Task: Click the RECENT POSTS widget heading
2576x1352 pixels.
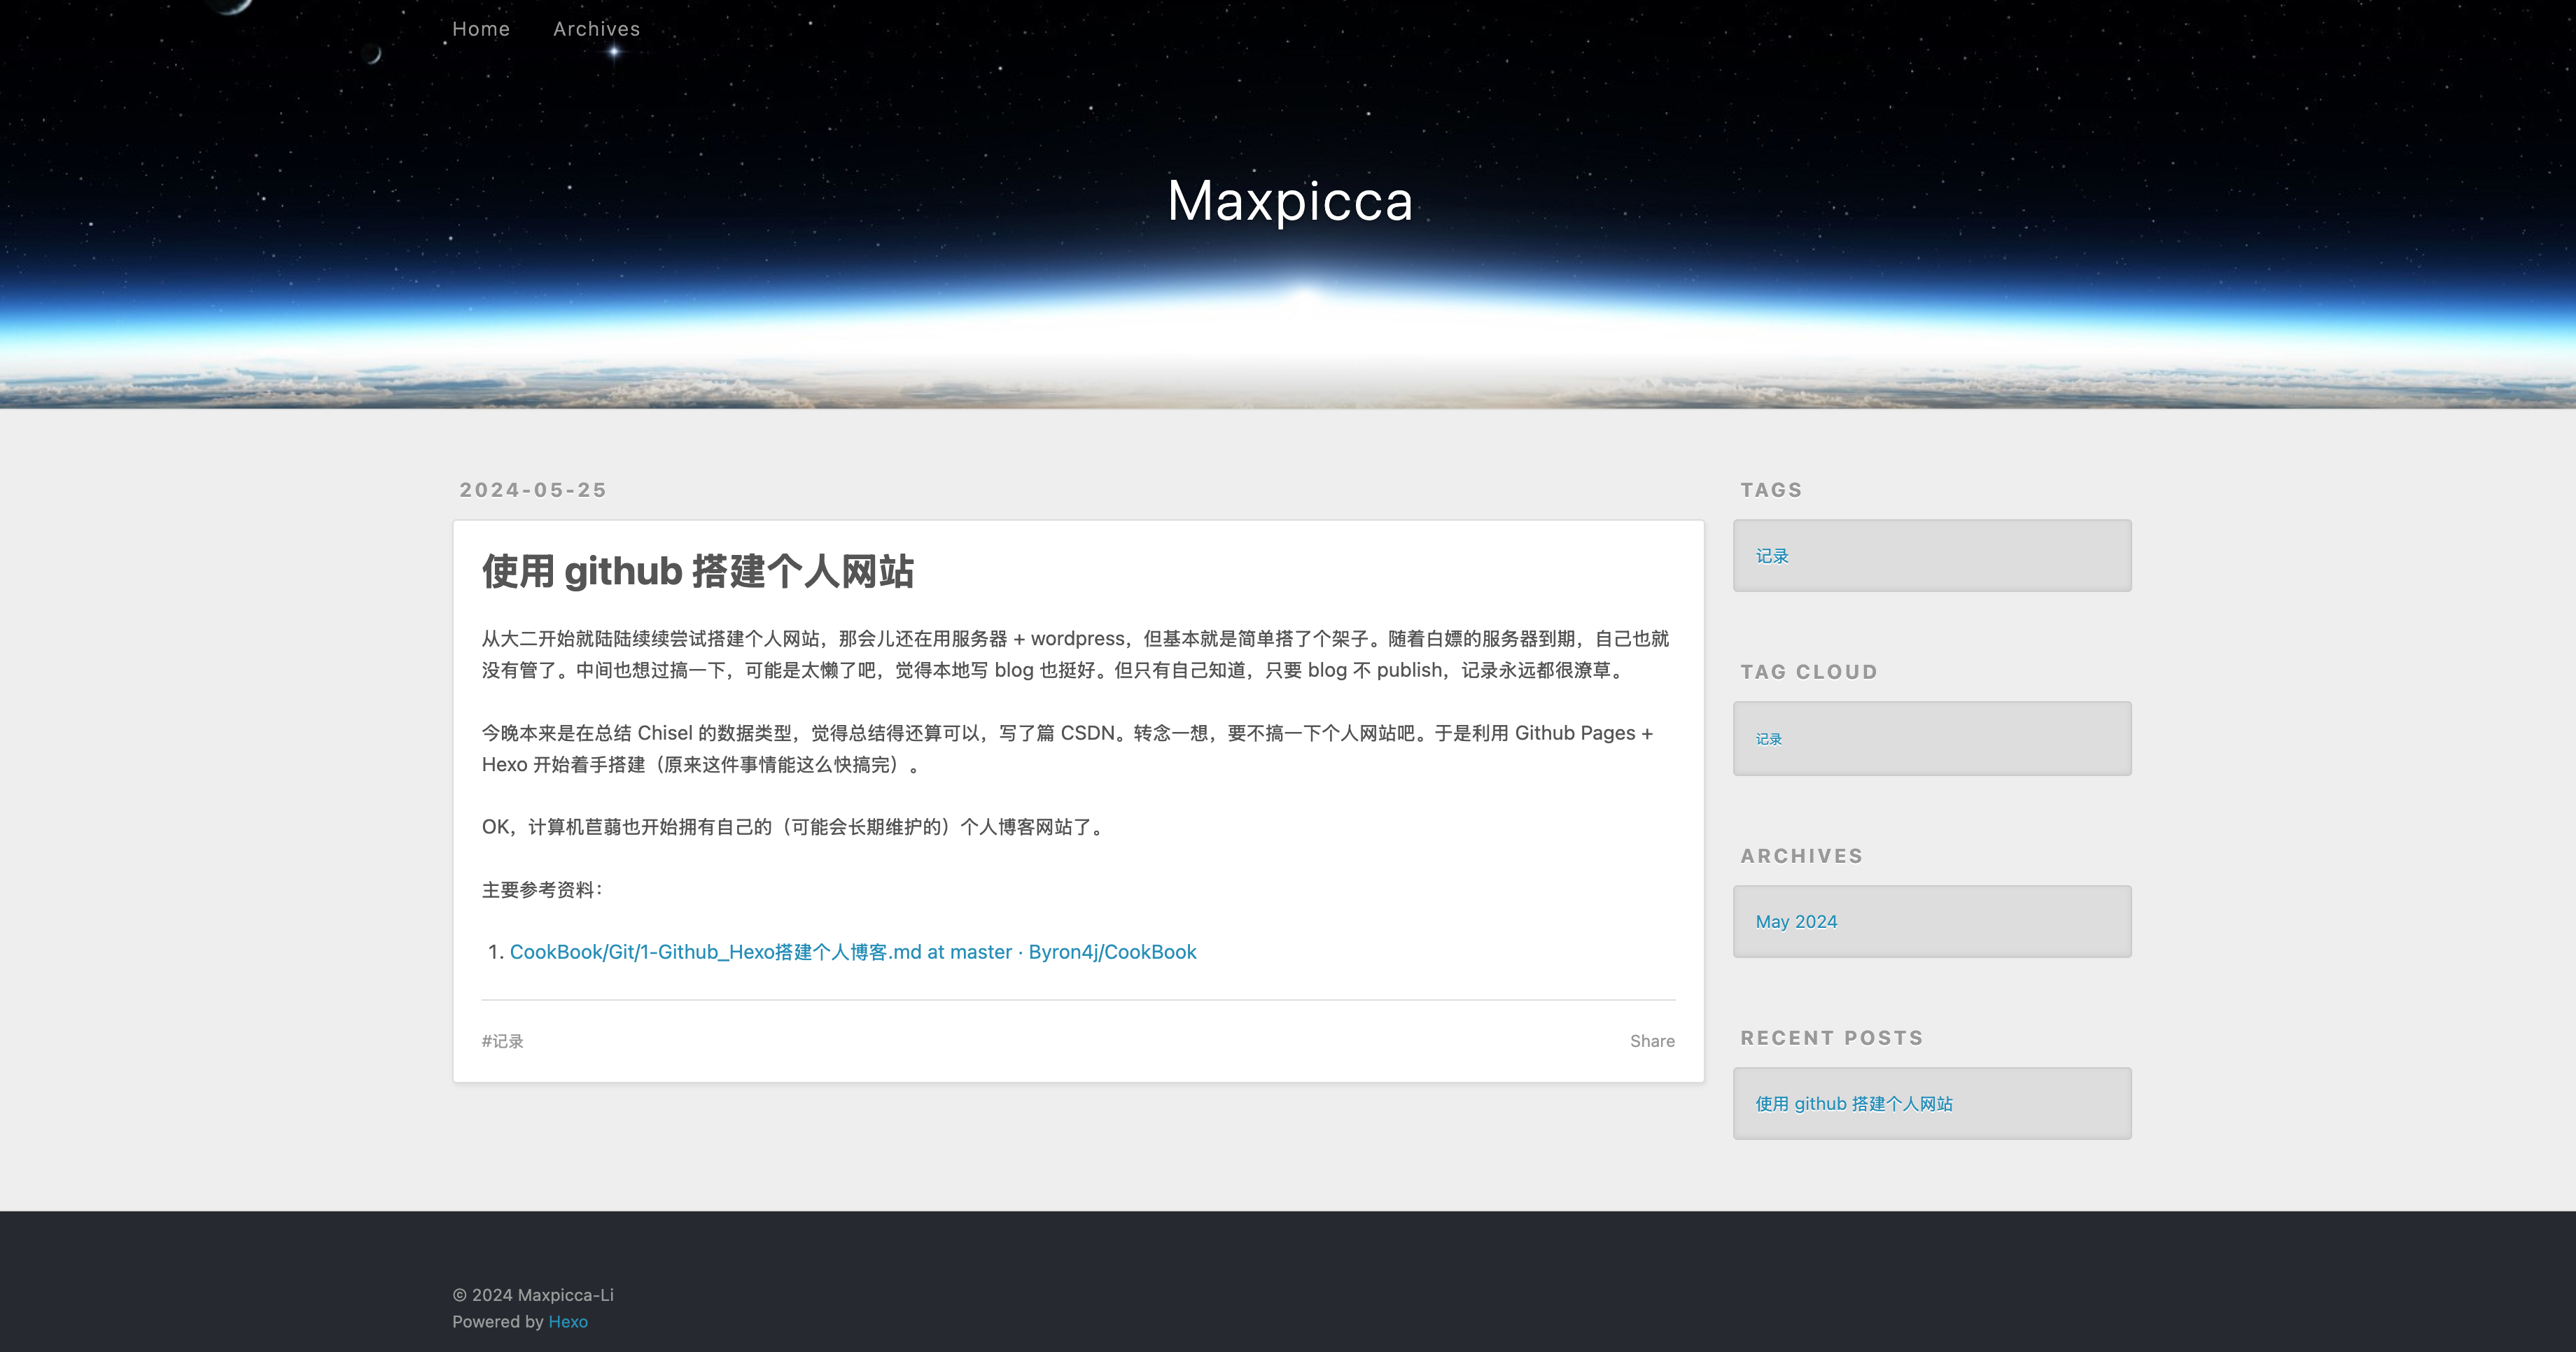Action: [1831, 1038]
